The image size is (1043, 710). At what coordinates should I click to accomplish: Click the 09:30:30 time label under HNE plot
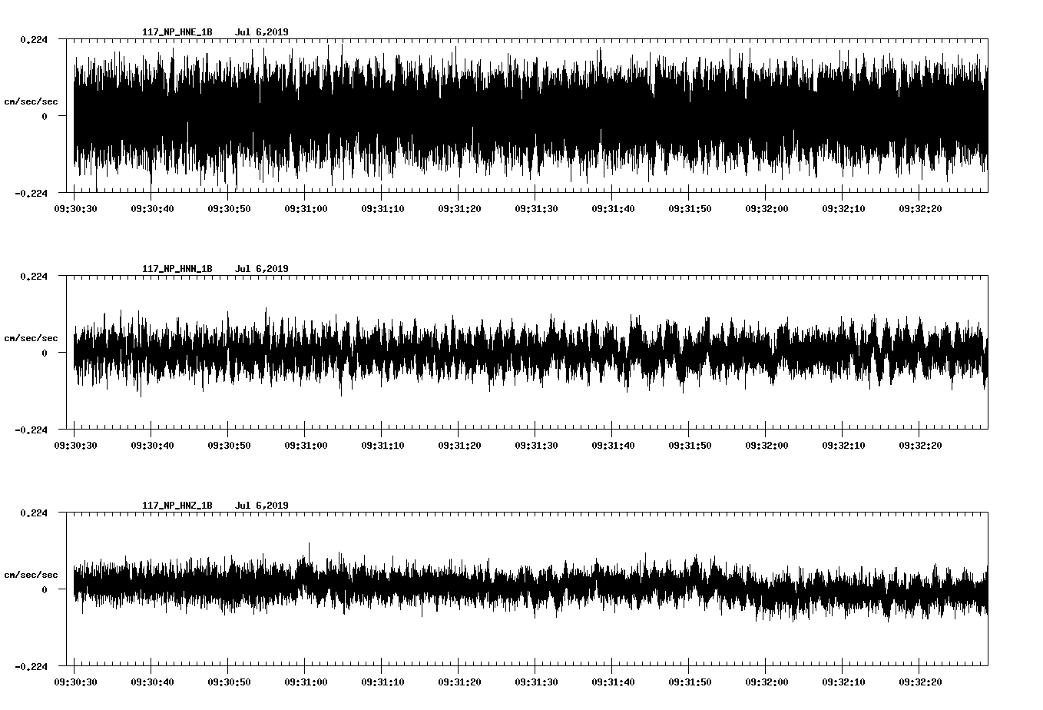pyautogui.click(x=75, y=208)
